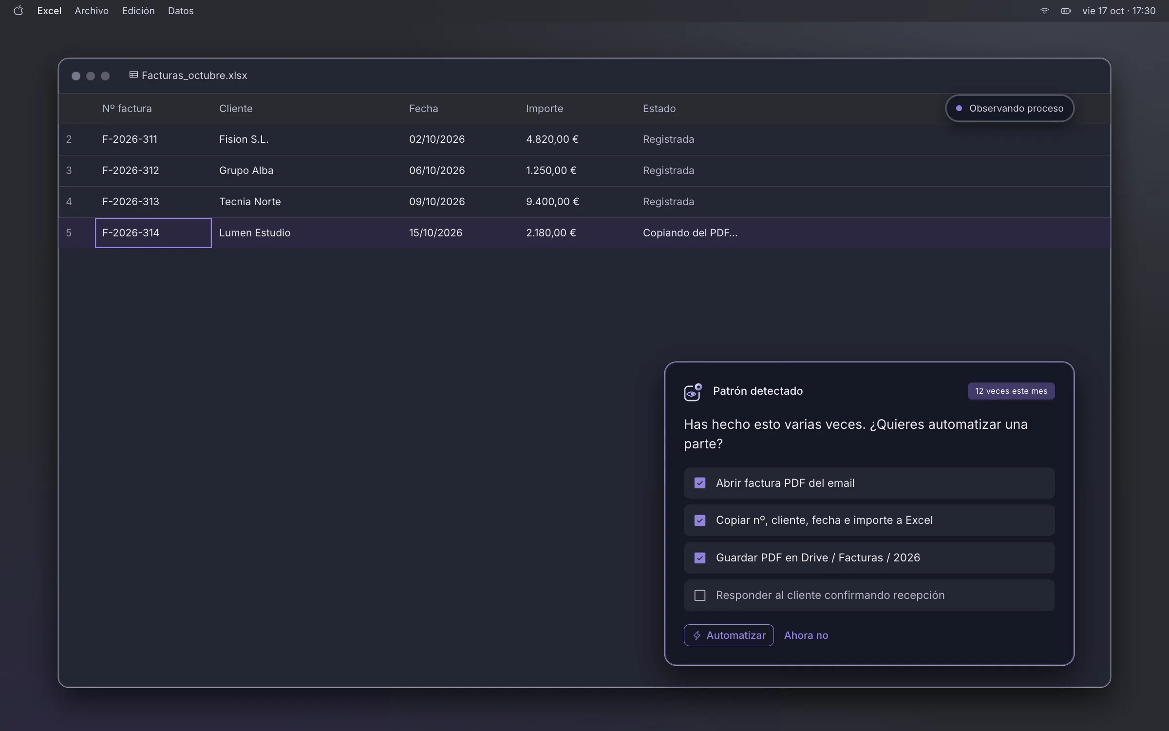Click the Nº factura column header
Screen dimensions: 1169x731
pyautogui.click(x=127, y=109)
